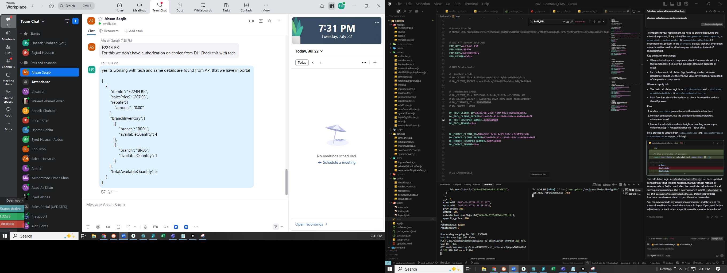Viewport: 727px width, 273px height.
Task: Search within the Ahsan Saqib chat
Action: click(x=270, y=21)
